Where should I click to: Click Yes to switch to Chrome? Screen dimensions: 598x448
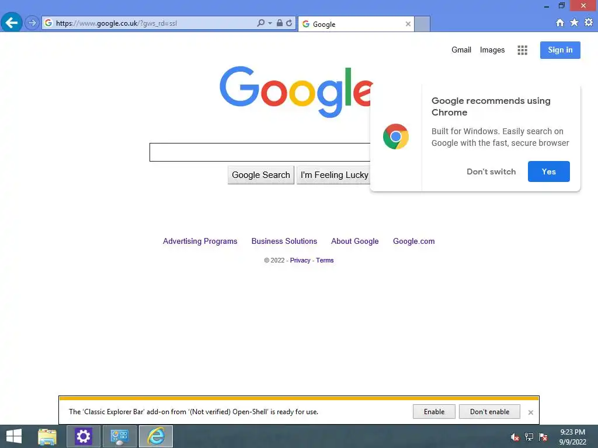(x=549, y=171)
